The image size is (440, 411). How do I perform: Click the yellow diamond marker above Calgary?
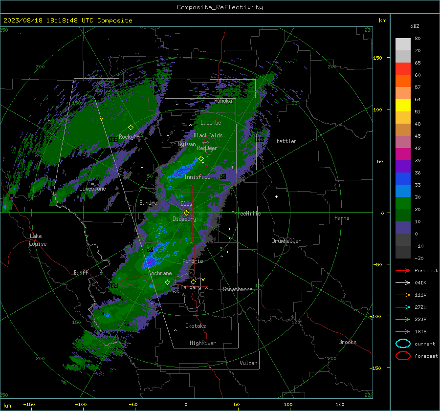click(193, 281)
